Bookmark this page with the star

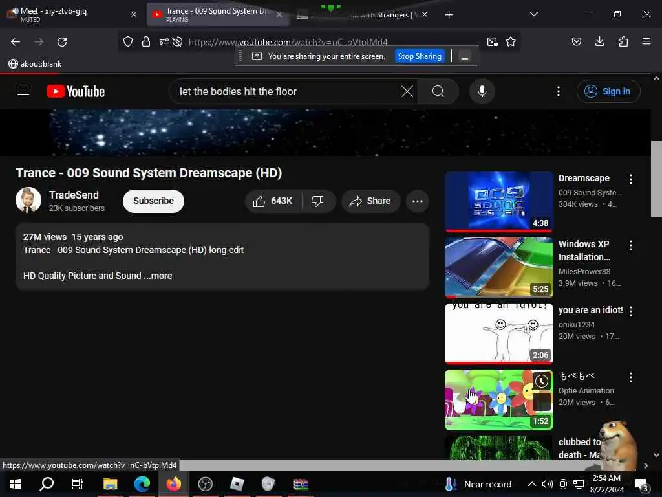point(511,41)
